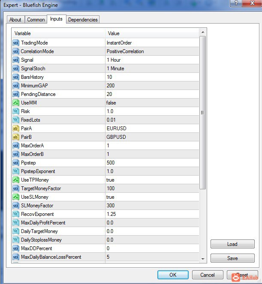Confirm settings with the OK button

pyautogui.click(x=173, y=275)
